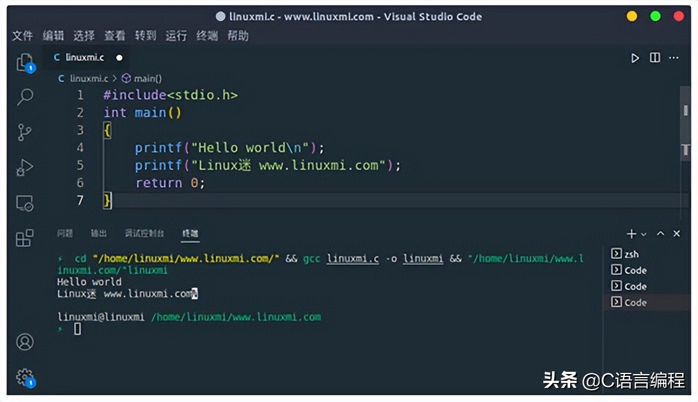This screenshot has width=698, height=402.
Task: Maximize the panel size chevron
Action: coord(661,234)
